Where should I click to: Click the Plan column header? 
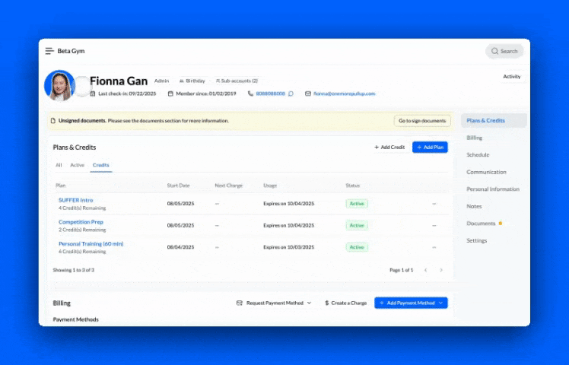60,186
